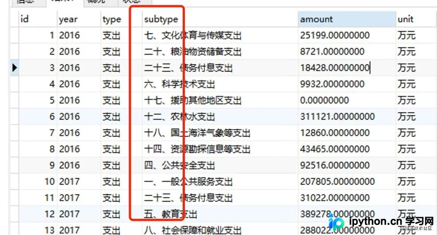Viewport: 437px width, 235px height.
Task: Select amount cell 92516.00000000
Action: [x=347, y=165]
